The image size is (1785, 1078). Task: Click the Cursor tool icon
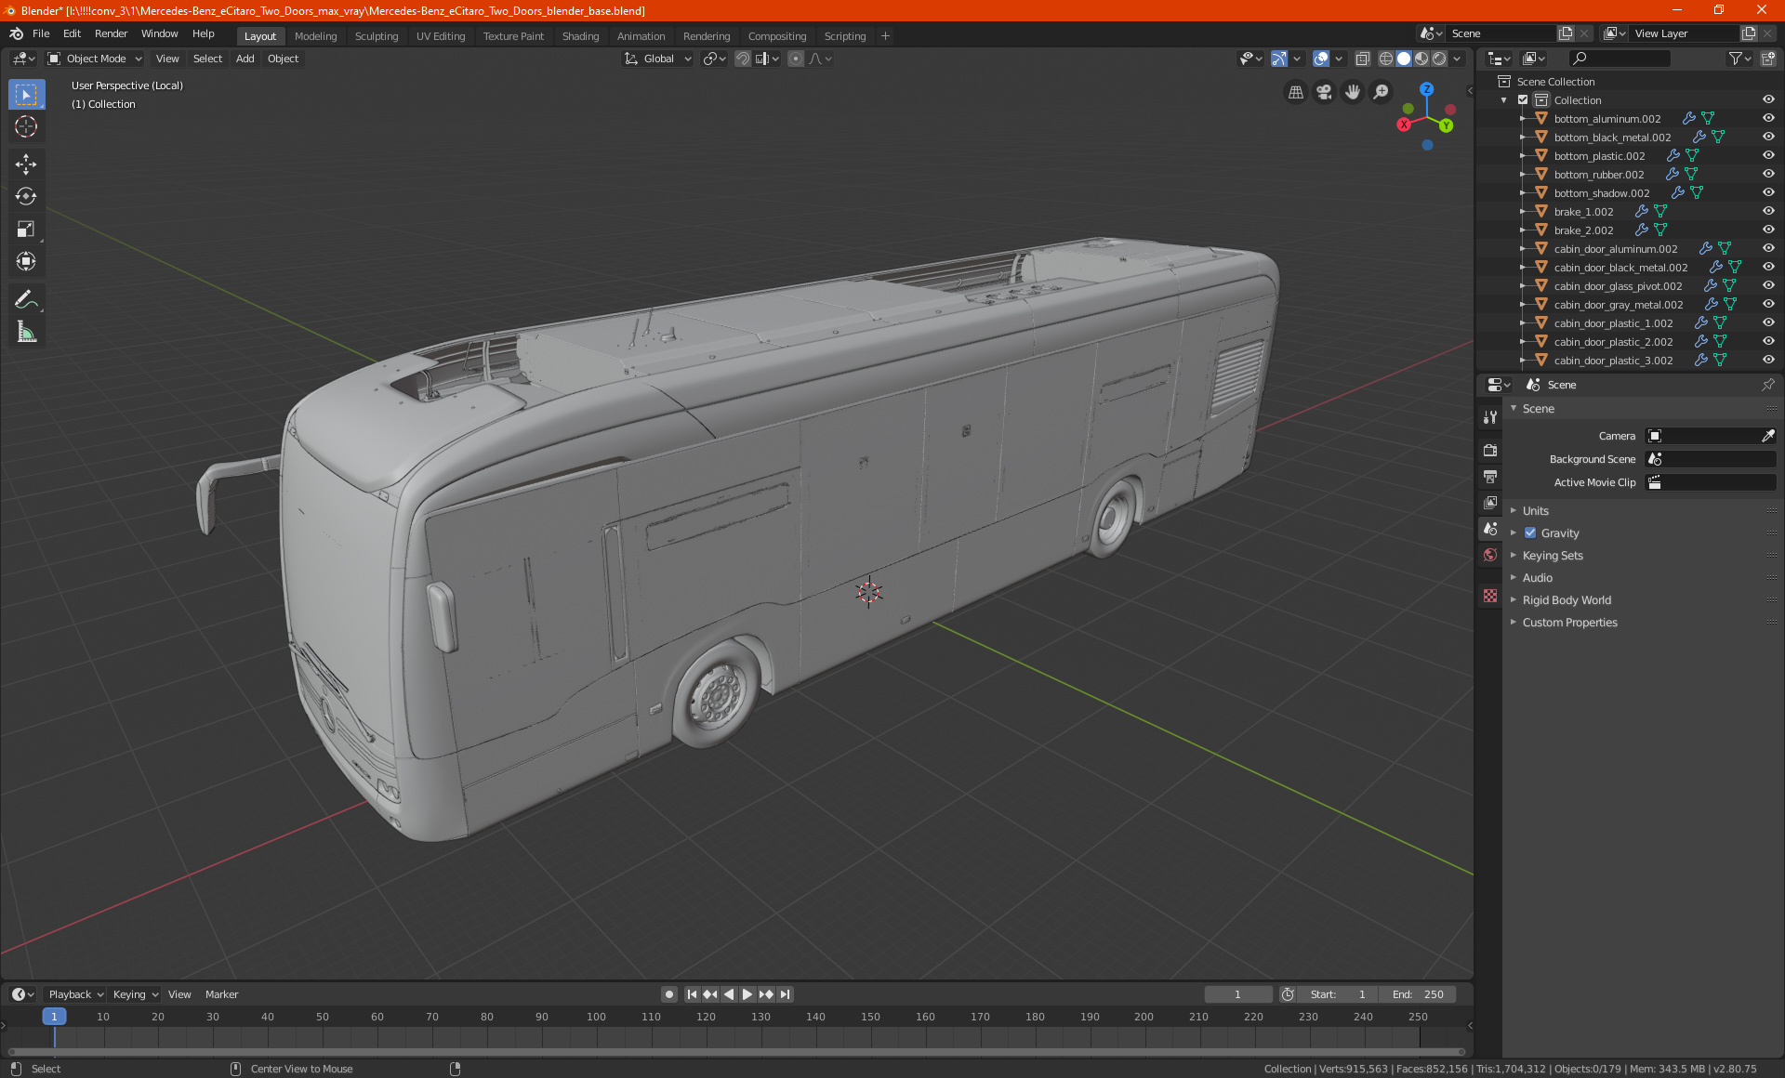click(26, 126)
